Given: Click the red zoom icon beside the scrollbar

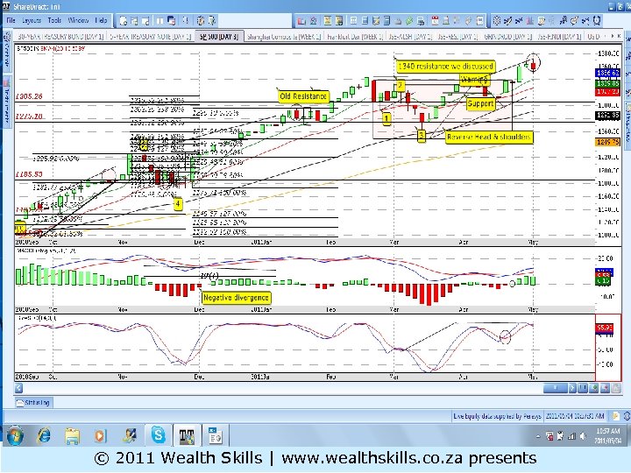Looking at the screenshot, I should coord(605,388).
